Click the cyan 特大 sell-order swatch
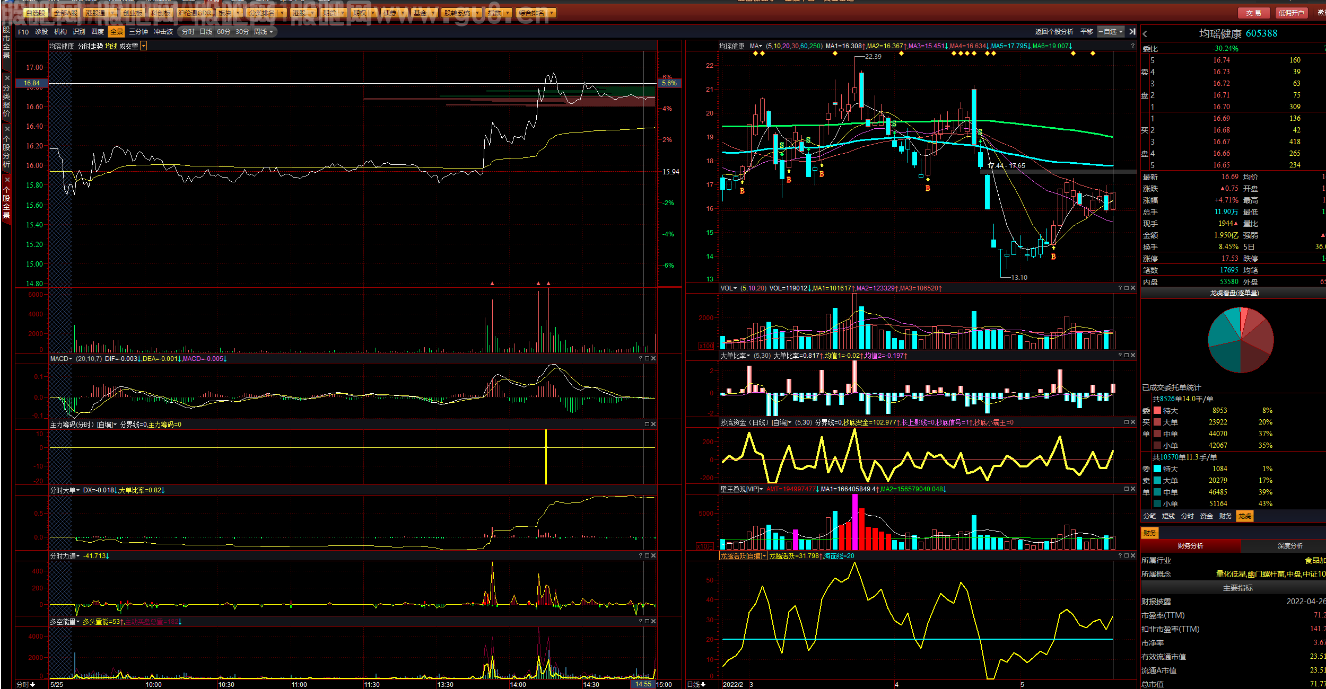The width and height of the screenshot is (1326, 689). (1157, 469)
